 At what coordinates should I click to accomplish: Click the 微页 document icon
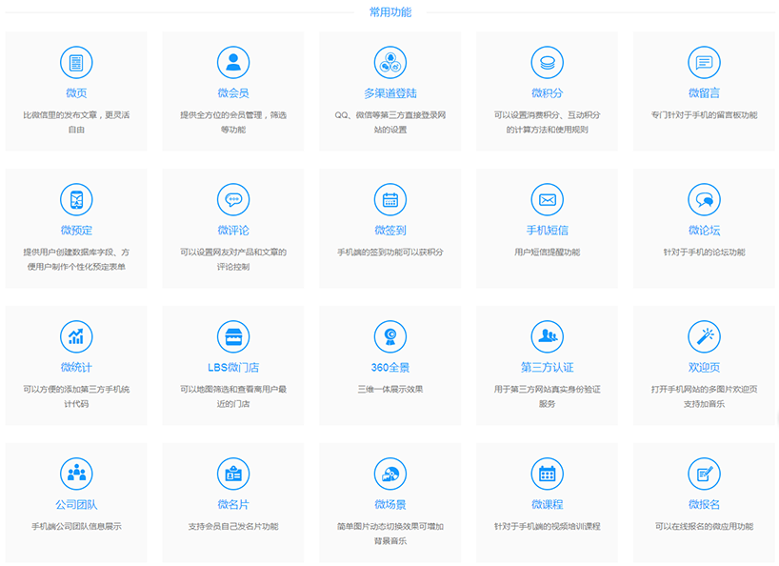[76, 63]
